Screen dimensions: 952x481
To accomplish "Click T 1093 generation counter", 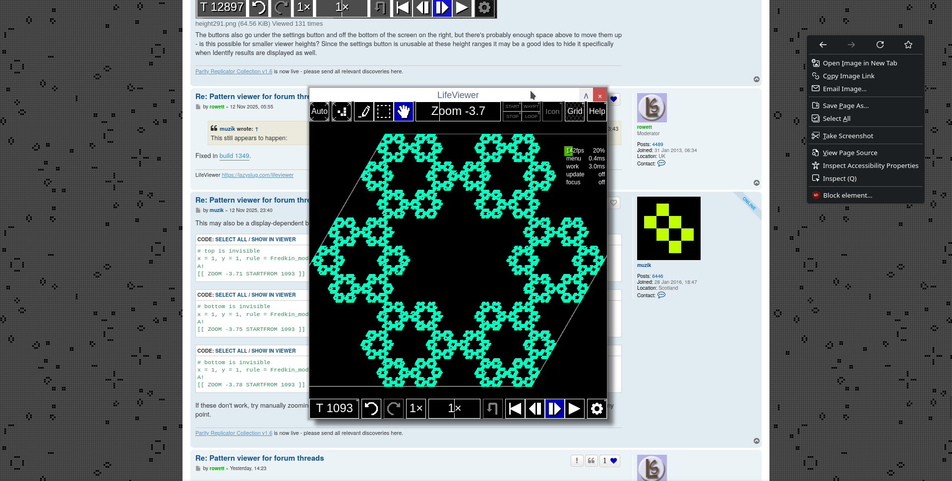I will [334, 409].
